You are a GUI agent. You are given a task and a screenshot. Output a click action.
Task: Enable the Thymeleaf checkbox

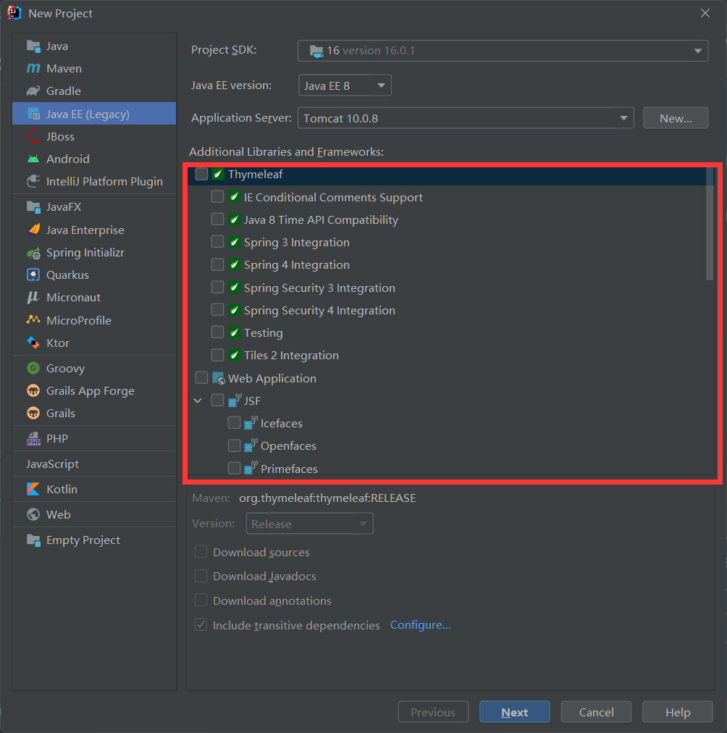(x=201, y=174)
